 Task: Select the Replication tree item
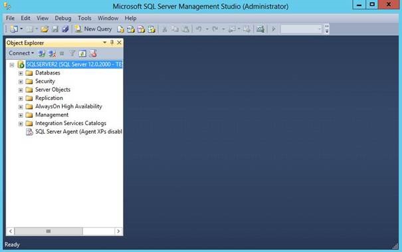coord(49,98)
